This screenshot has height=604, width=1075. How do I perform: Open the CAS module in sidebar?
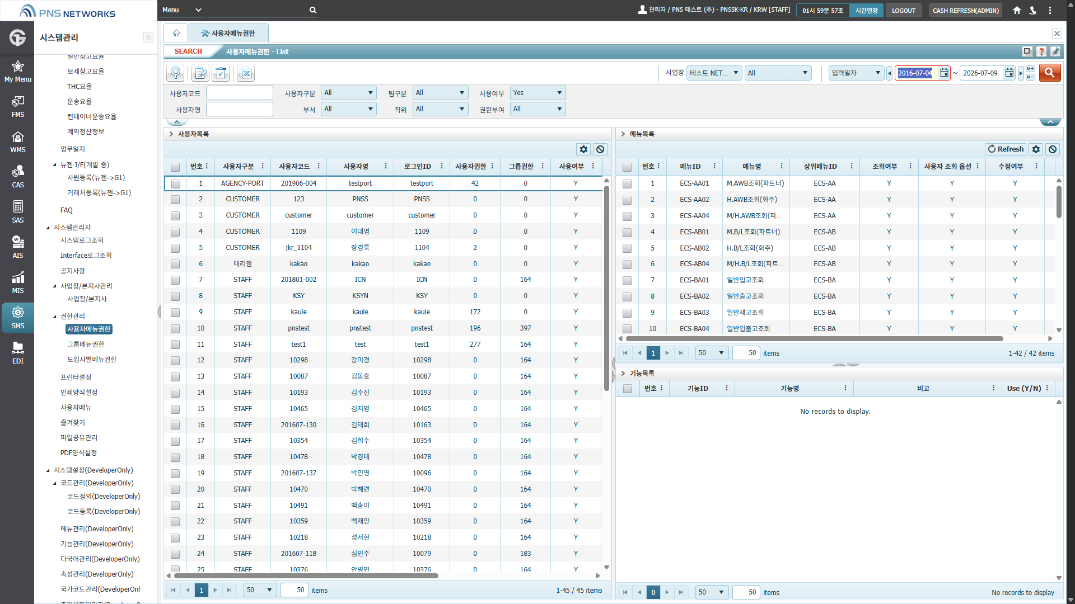17,177
